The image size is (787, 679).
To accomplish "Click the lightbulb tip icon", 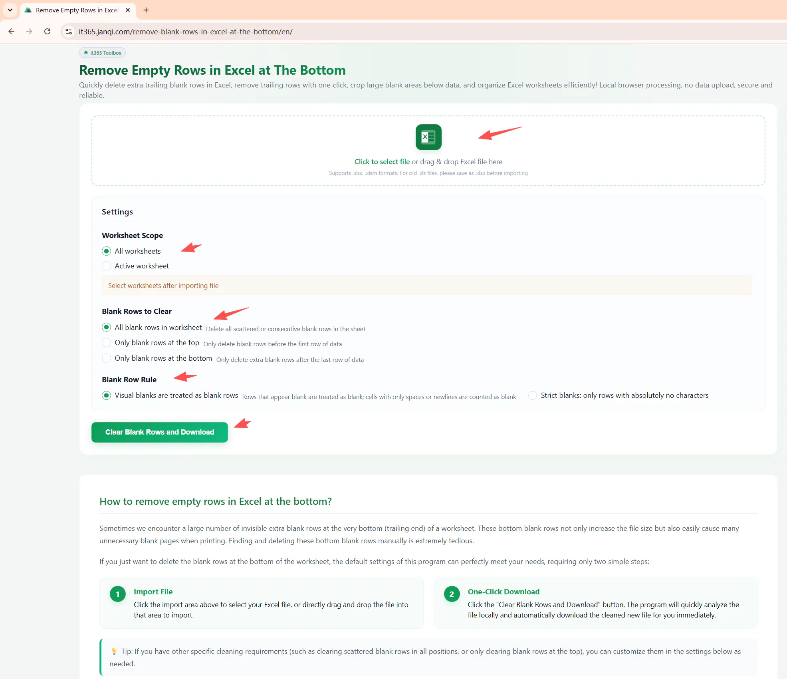I will click(x=114, y=651).
